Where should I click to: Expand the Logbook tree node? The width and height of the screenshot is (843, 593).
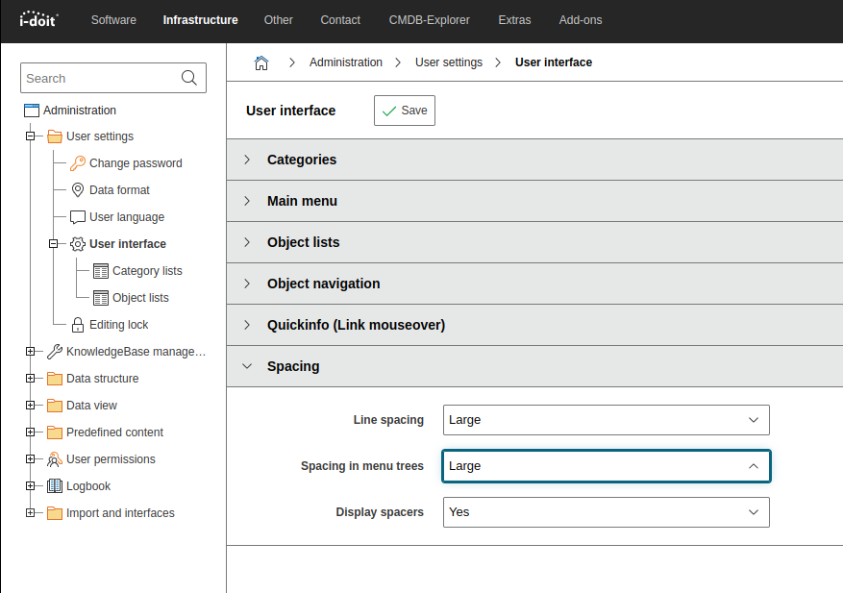point(30,486)
